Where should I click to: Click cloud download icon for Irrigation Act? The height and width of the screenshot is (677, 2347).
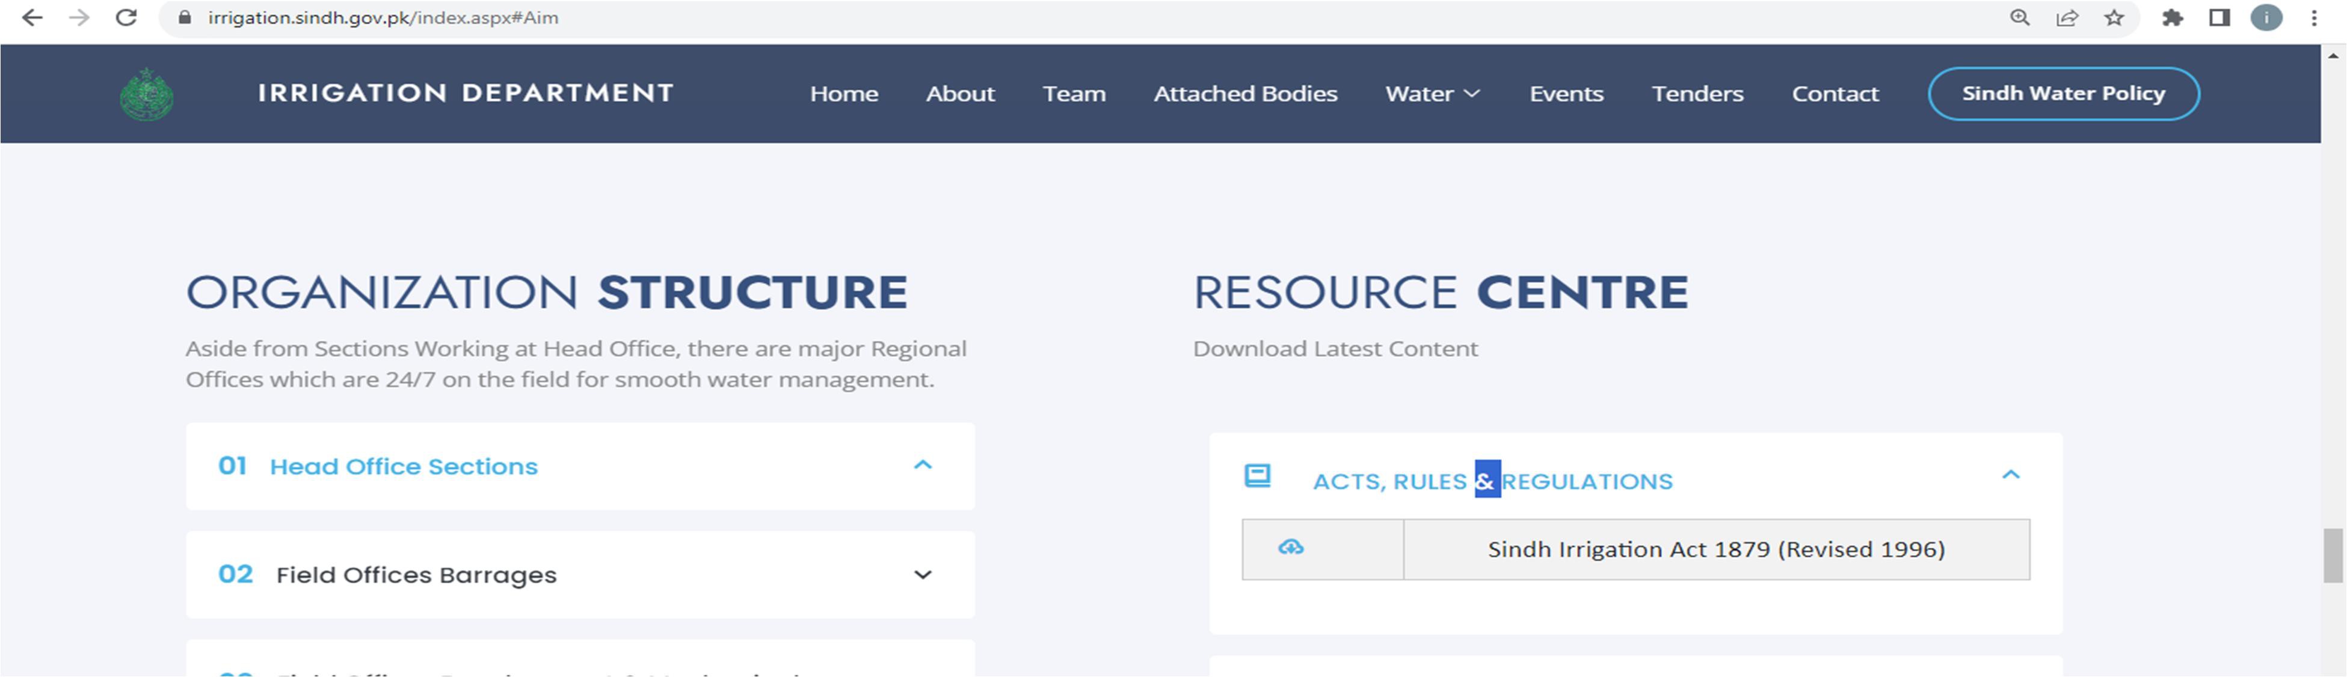(x=1290, y=548)
